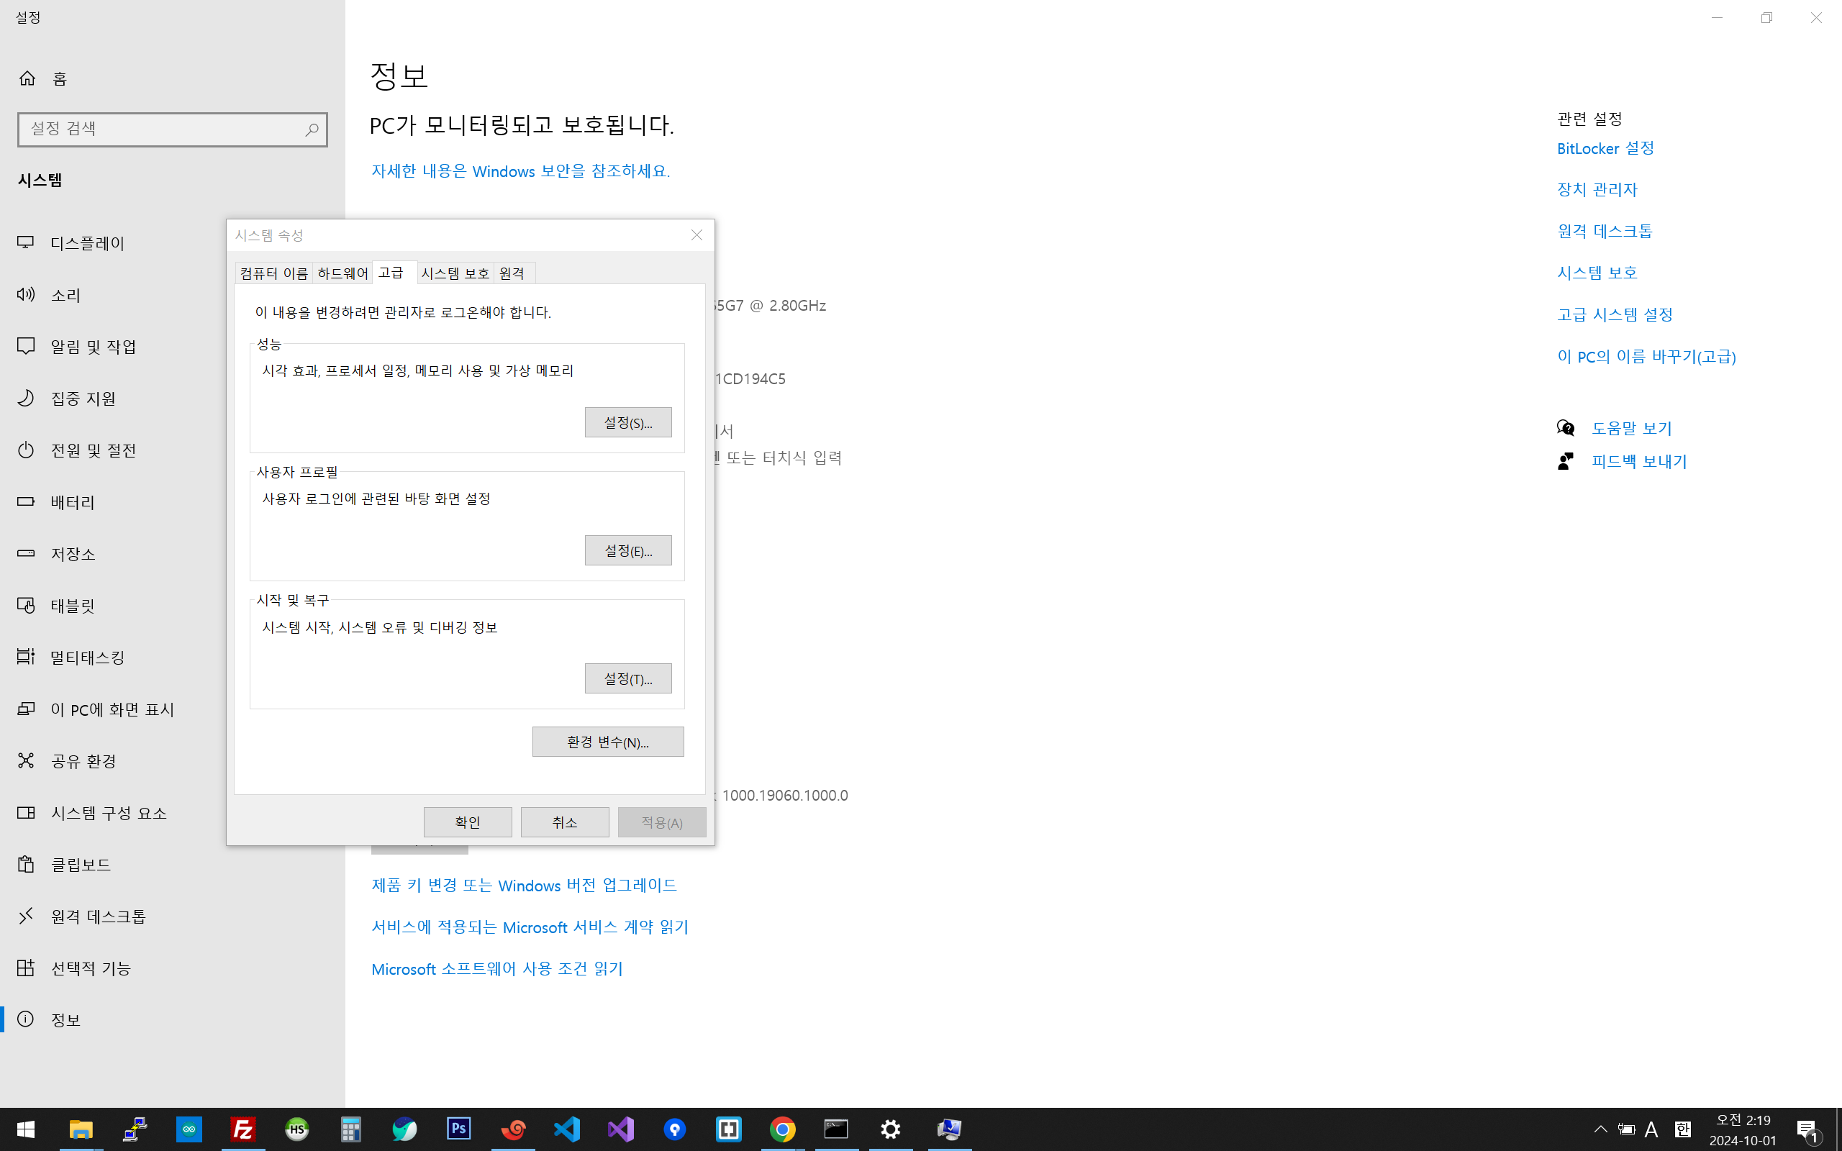
Task: Click the Home icon in Settings sidebar
Action: [x=27, y=78]
